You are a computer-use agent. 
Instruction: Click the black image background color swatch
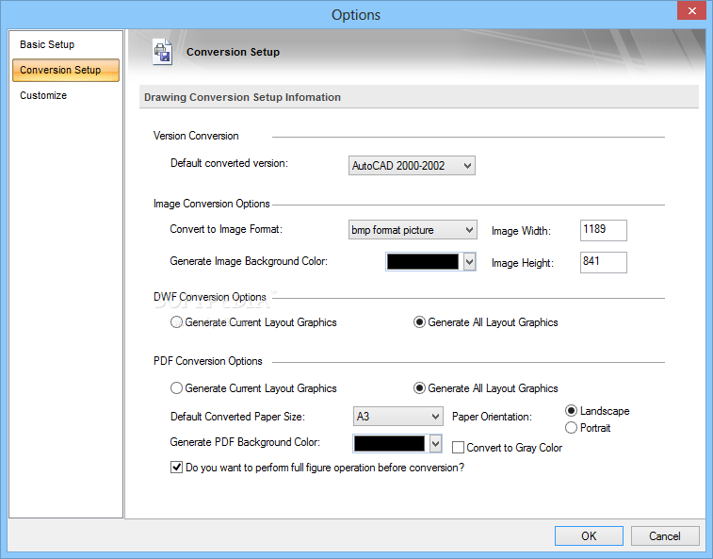pos(423,262)
